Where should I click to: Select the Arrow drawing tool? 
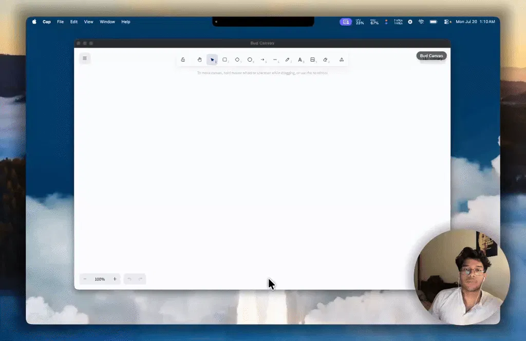[262, 60]
